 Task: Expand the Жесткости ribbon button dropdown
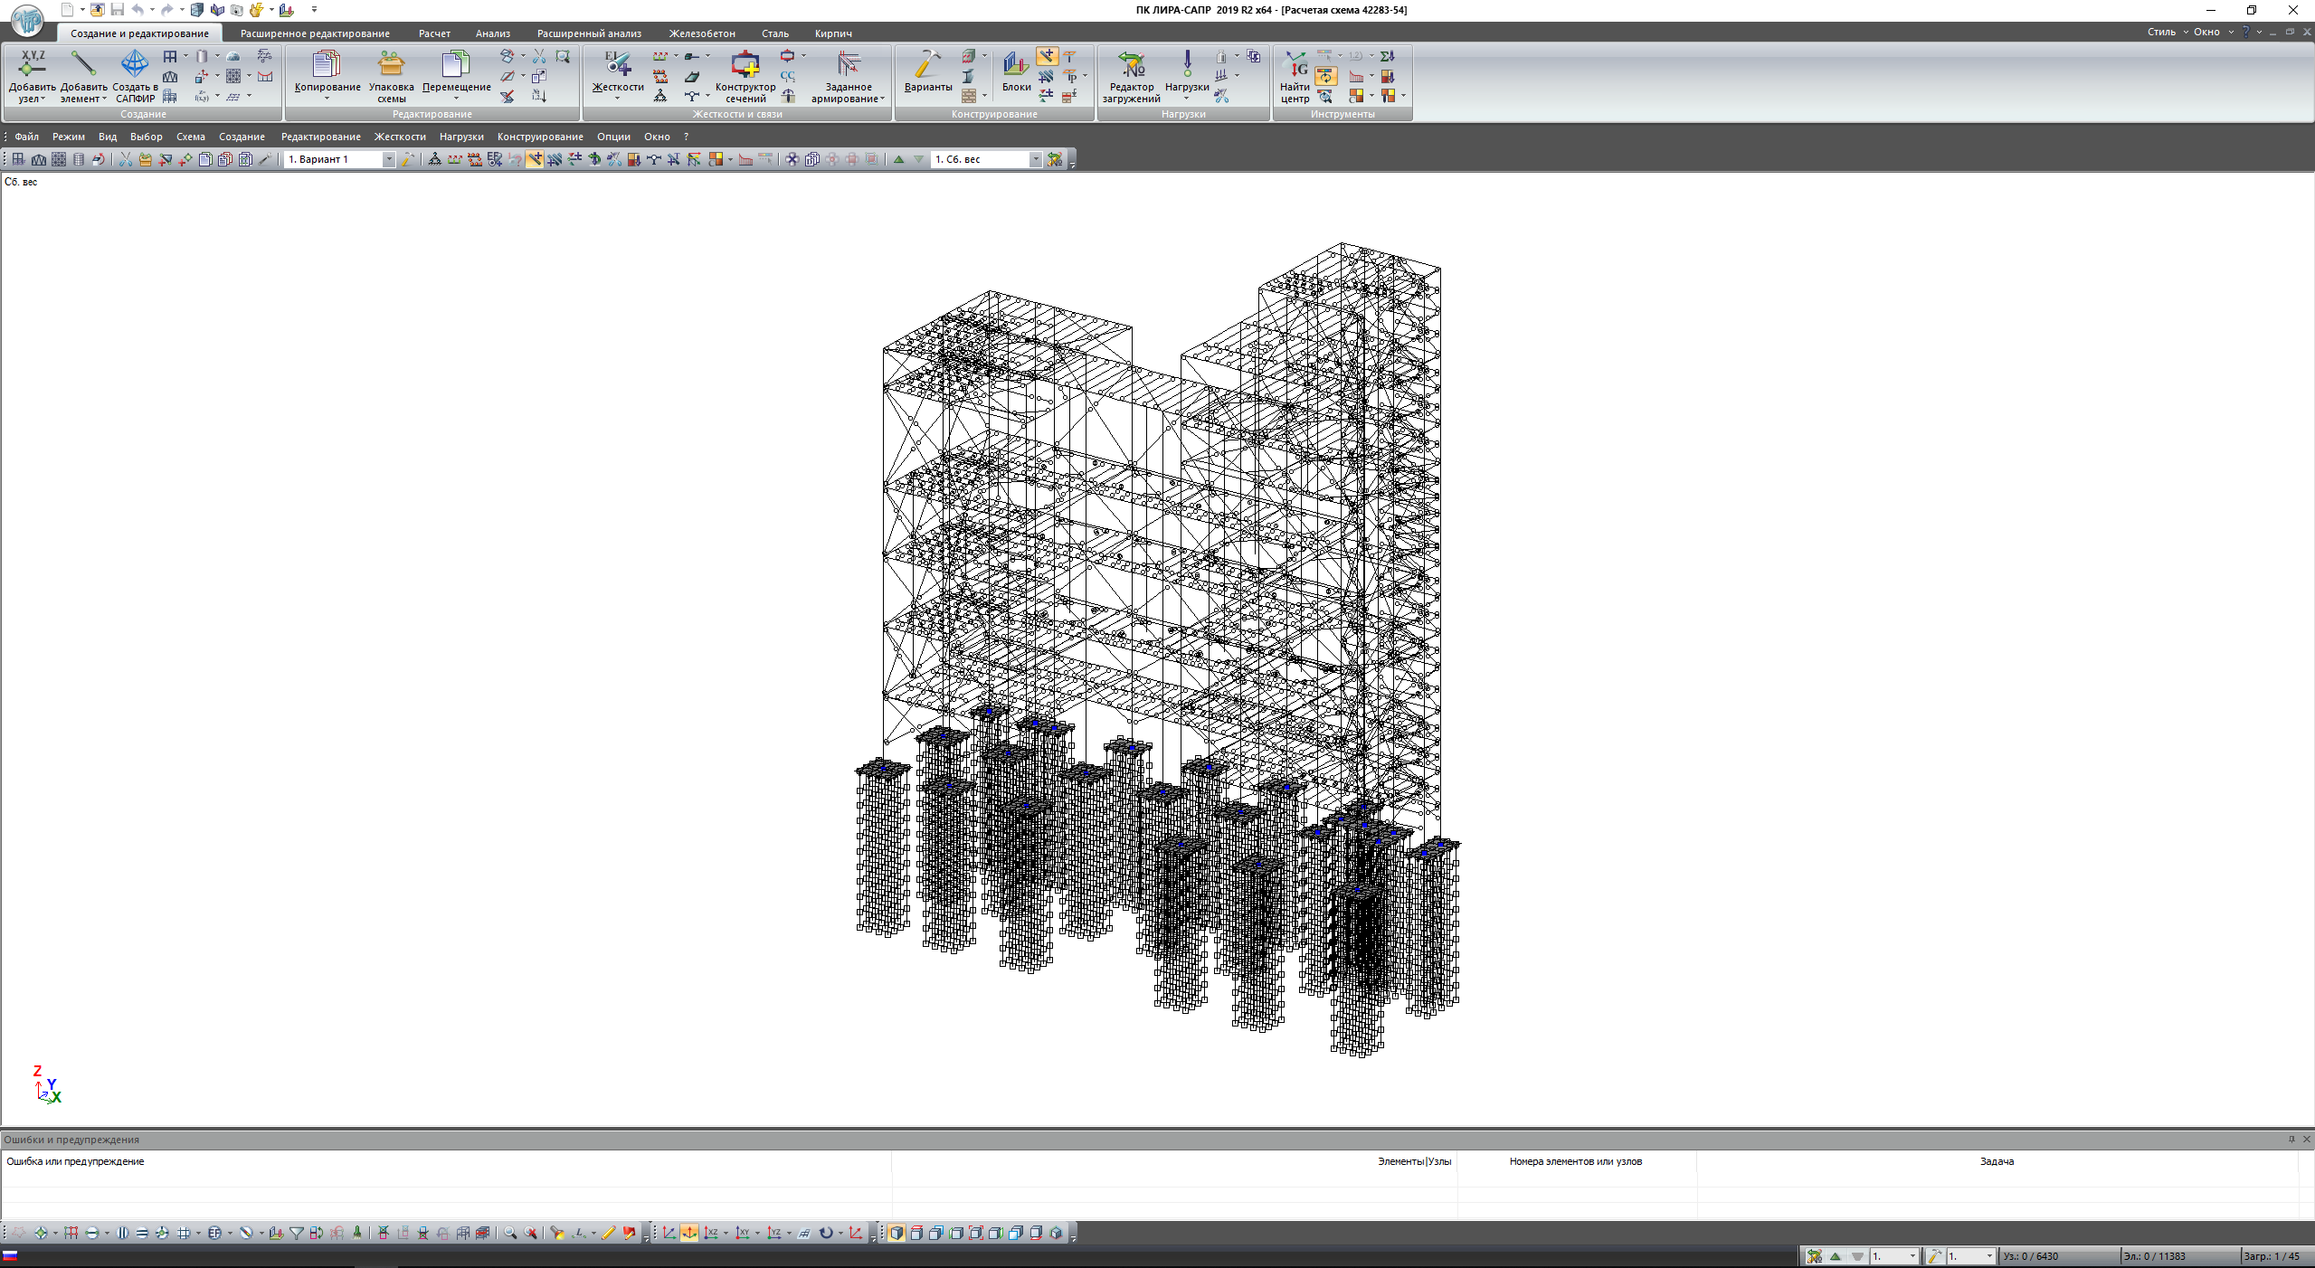[x=617, y=99]
